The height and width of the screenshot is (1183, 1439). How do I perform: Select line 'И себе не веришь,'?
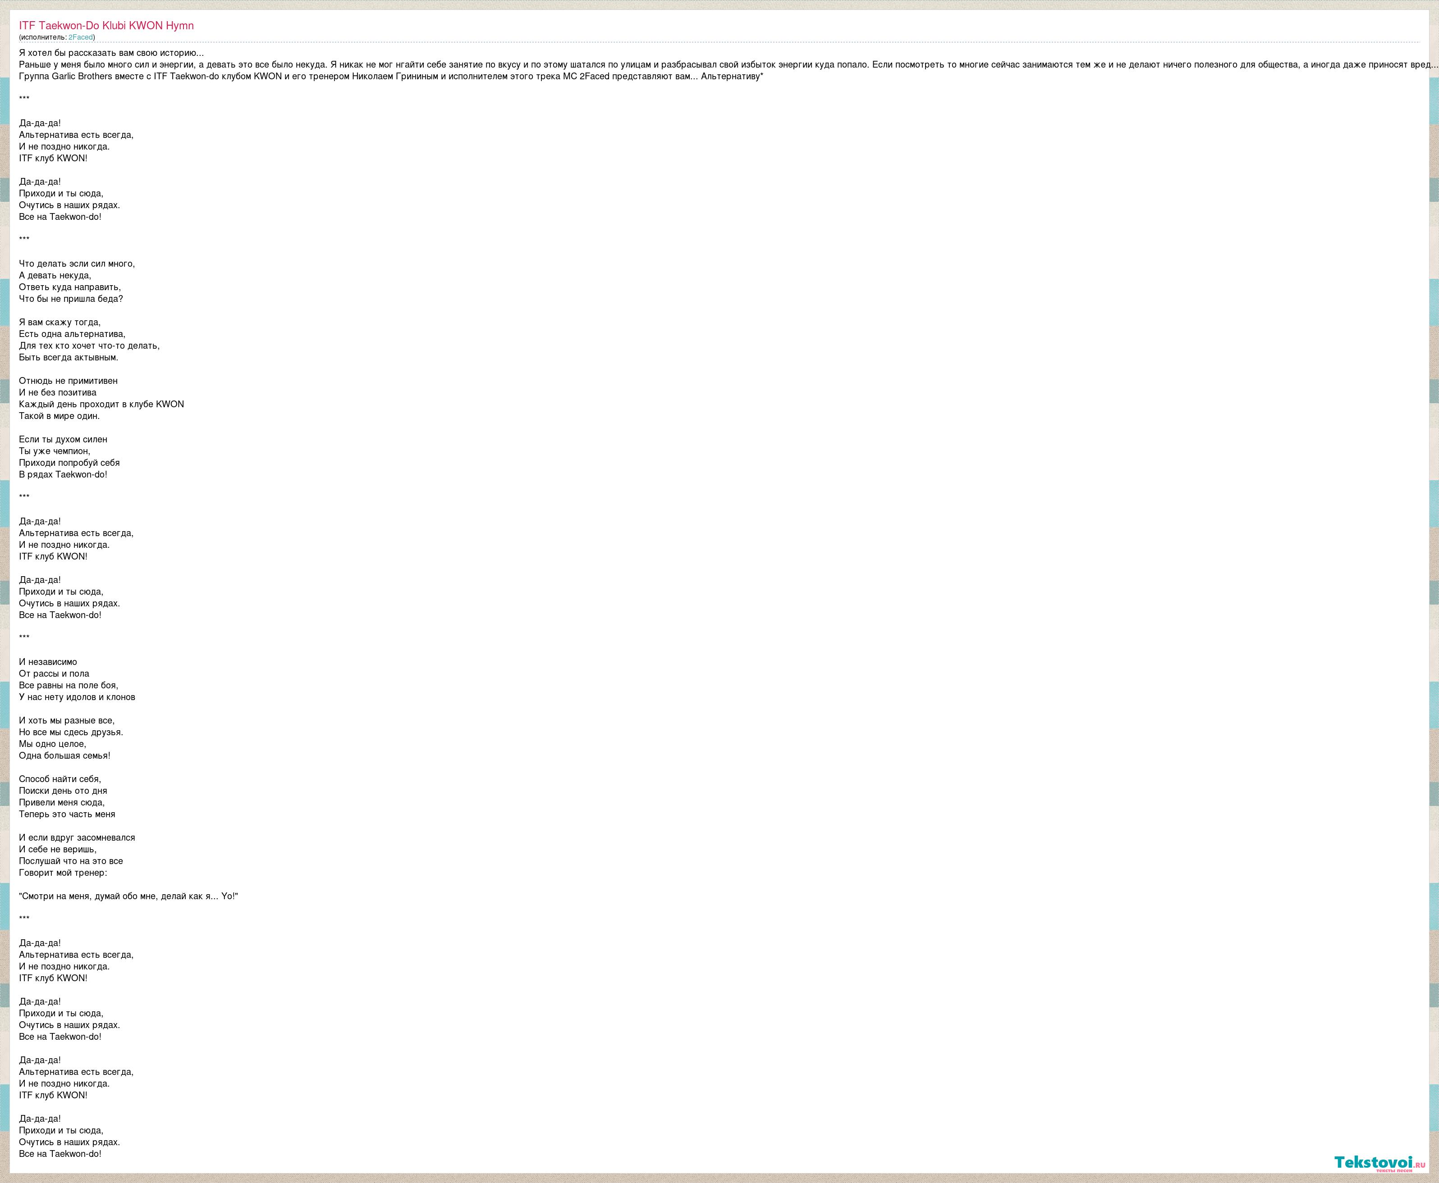point(58,849)
